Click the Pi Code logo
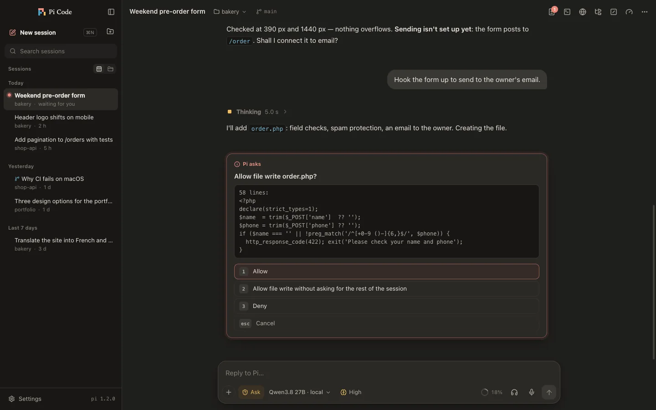The width and height of the screenshot is (656, 410). click(55, 12)
